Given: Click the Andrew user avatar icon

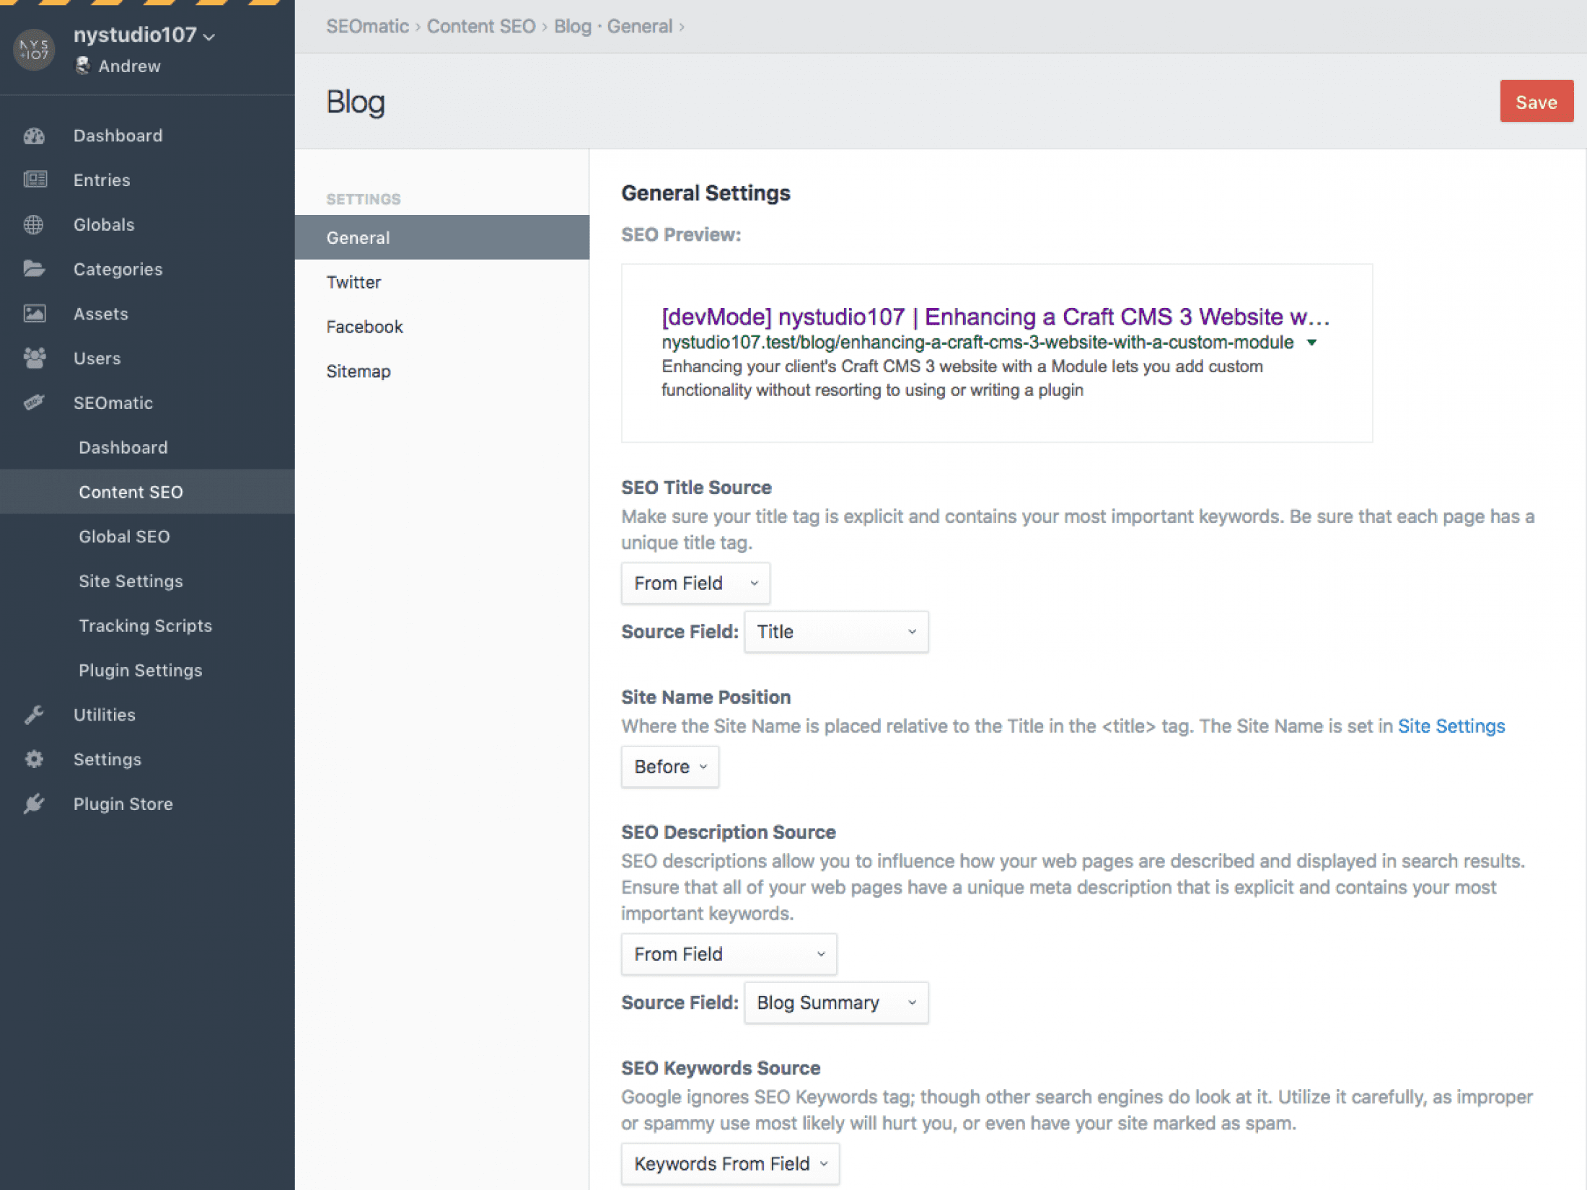Looking at the screenshot, I should (83, 66).
